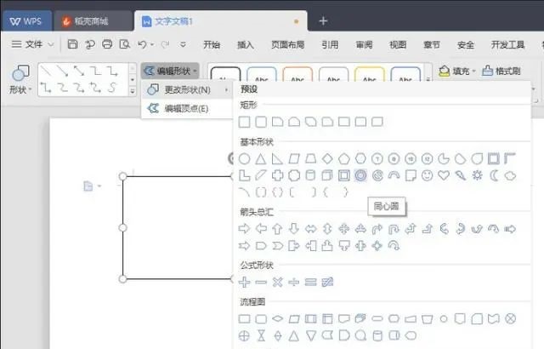Open print preview from quick toolbar
The image size is (544, 349).
(125, 44)
